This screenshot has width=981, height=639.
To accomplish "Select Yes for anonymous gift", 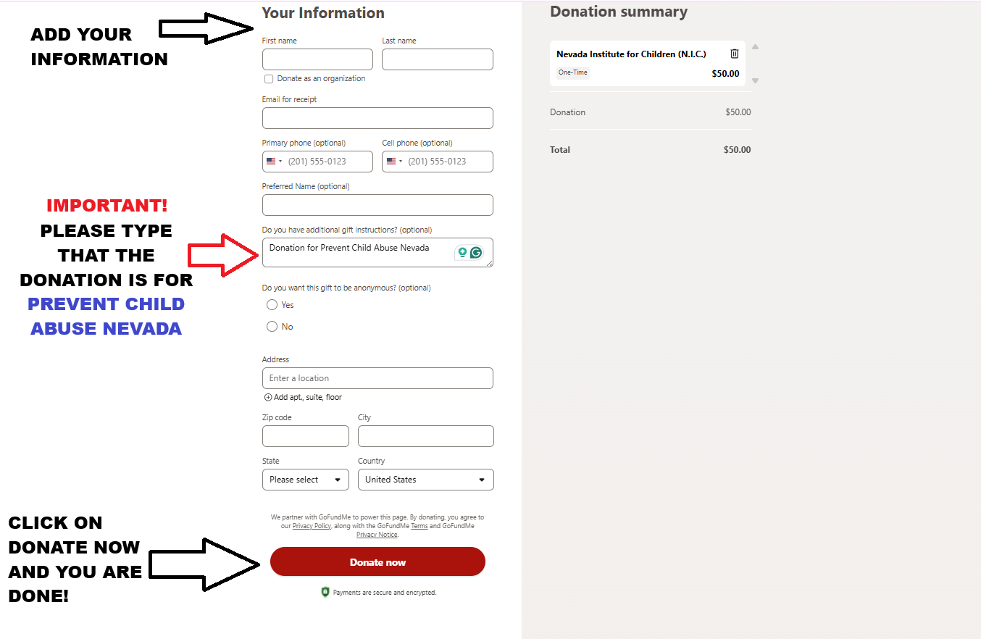I will (x=272, y=305).
